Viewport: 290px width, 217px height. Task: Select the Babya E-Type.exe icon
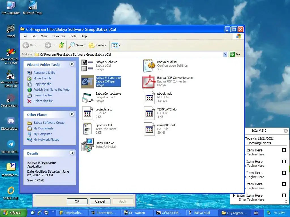click(x=88, y=81)
